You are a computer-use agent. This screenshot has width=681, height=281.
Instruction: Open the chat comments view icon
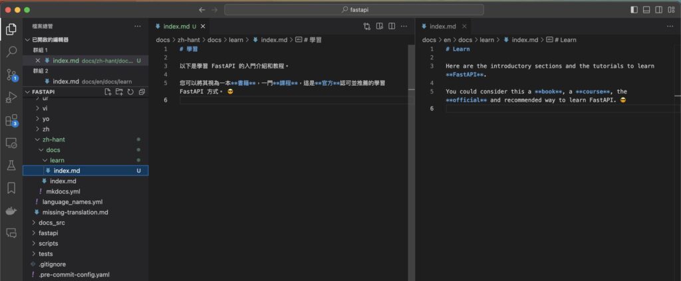pyautogui.click(x=11, y=233)
